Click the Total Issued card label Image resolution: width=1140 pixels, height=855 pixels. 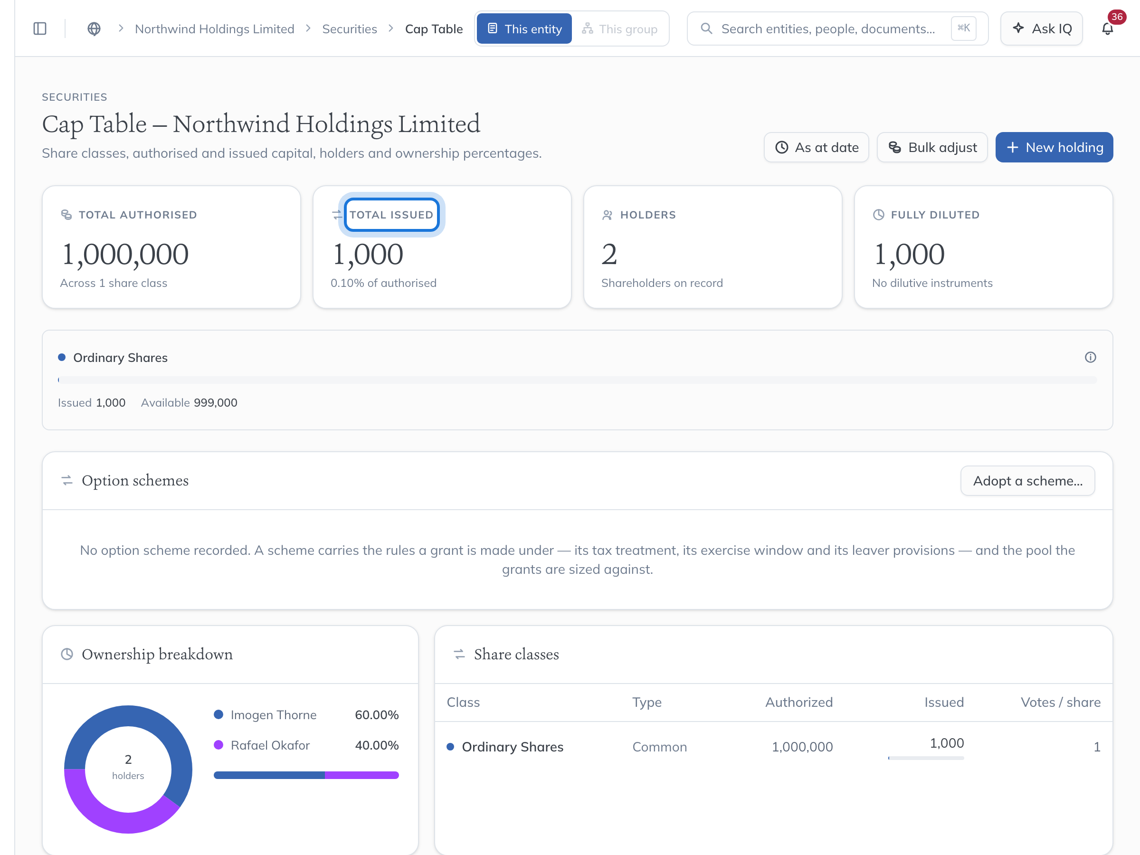click(x=392, y=215)
